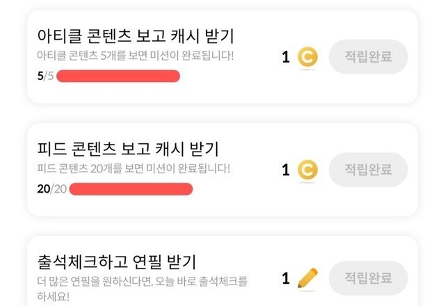Click the feed mission description about 20개

tap(133, 168)
